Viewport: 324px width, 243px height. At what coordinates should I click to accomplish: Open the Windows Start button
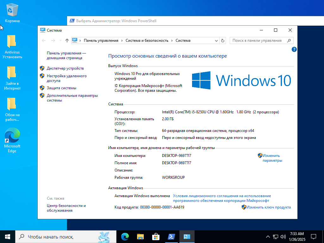tap(8, 237)
